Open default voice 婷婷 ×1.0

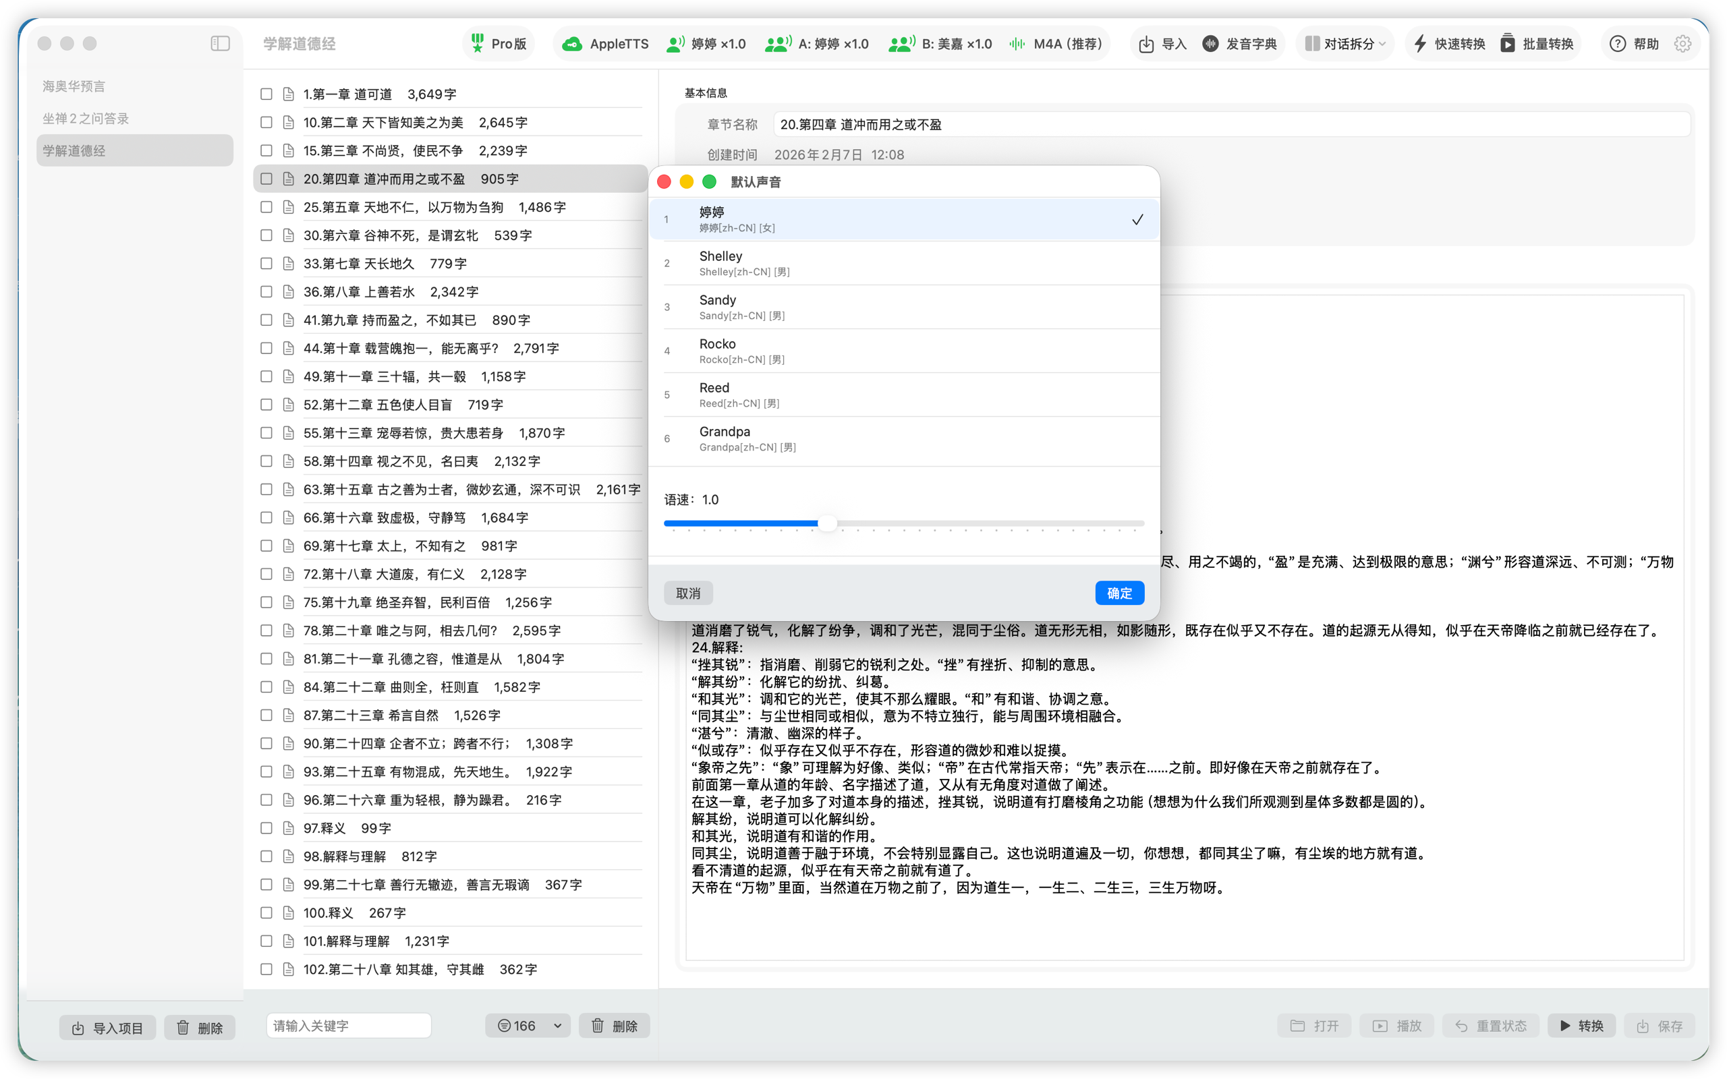706,44
